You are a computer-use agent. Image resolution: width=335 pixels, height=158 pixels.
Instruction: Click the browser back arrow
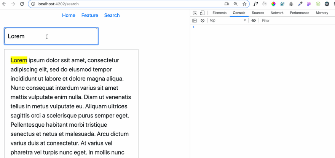tap(4, 4)
